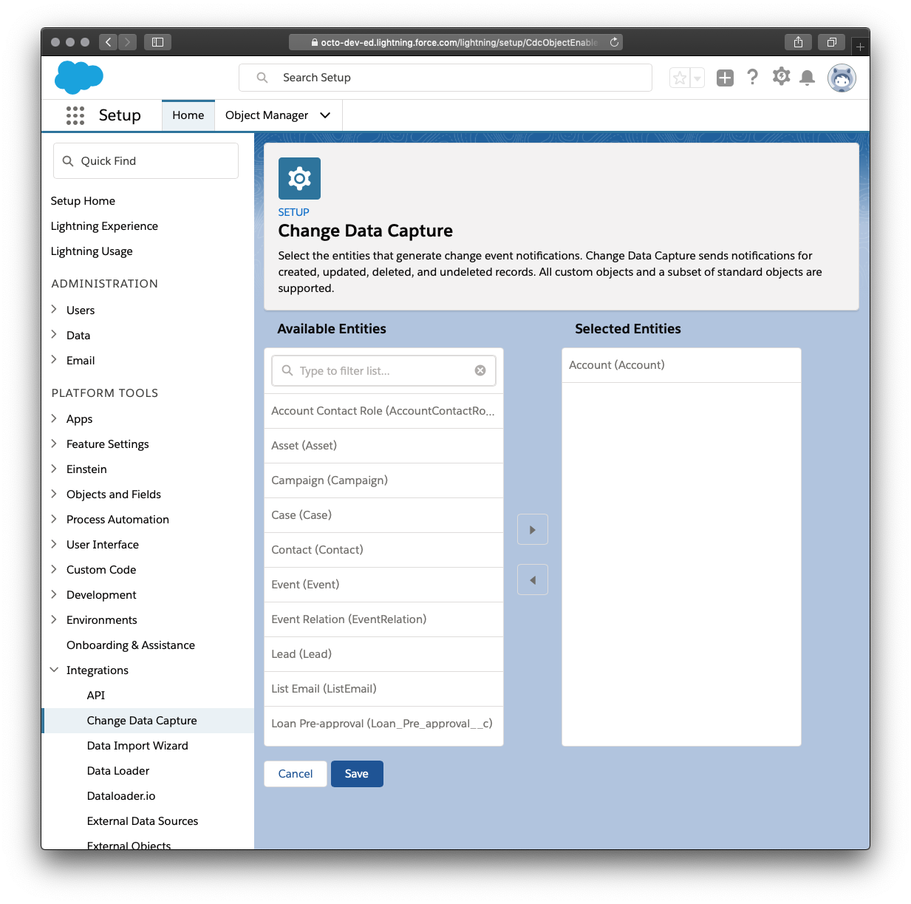Click the browser address bar
This screenshot has height=904, width=911.
(456, 42)
